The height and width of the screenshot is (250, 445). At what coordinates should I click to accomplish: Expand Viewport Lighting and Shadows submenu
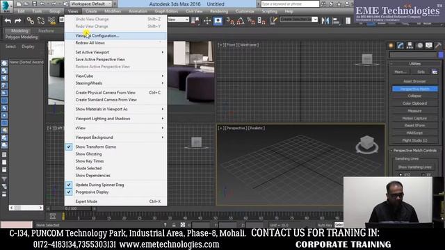point(116,119)
